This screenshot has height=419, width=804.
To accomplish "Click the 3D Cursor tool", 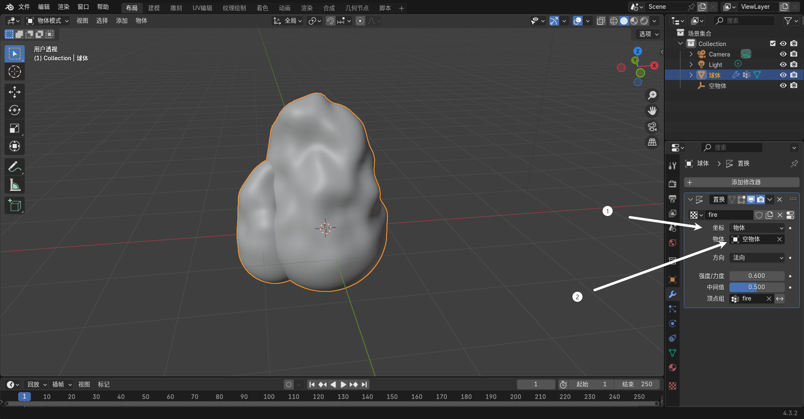I will point(15,72).
